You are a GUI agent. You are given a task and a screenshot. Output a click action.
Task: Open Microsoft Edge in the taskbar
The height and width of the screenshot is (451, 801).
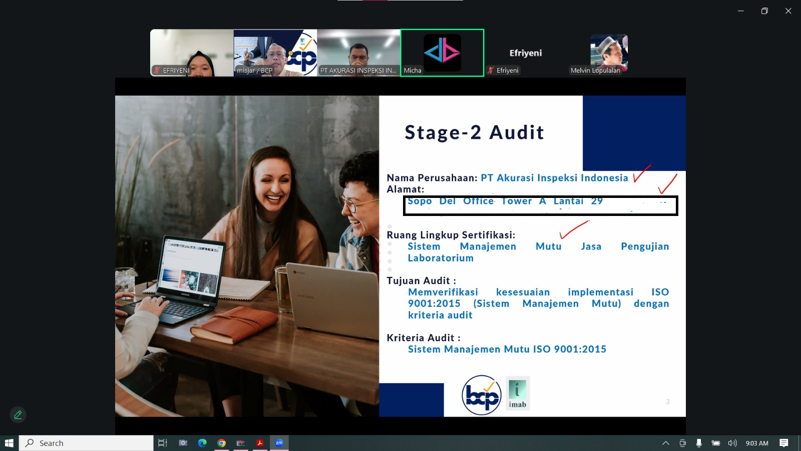202,443
